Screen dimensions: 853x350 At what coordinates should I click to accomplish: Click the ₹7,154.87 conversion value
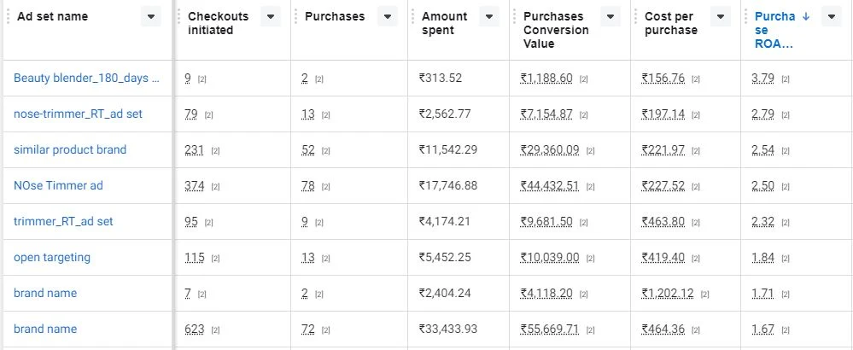tap(546, 114)
